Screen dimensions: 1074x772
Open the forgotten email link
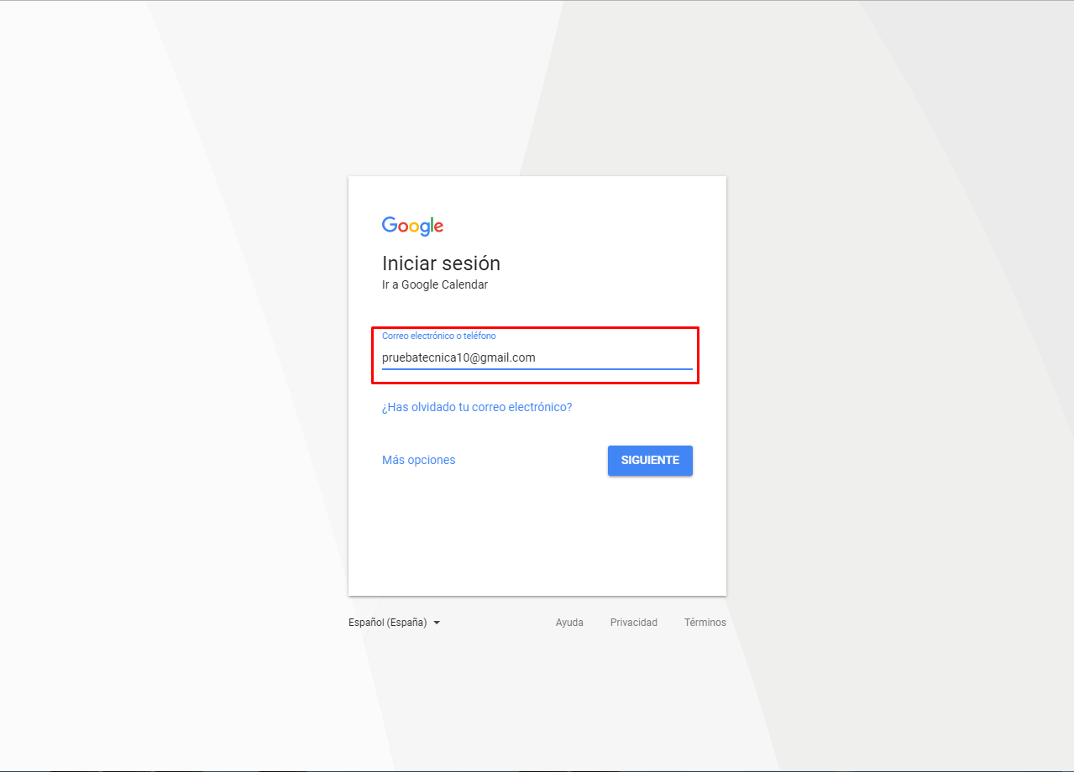tap(477, 407)
